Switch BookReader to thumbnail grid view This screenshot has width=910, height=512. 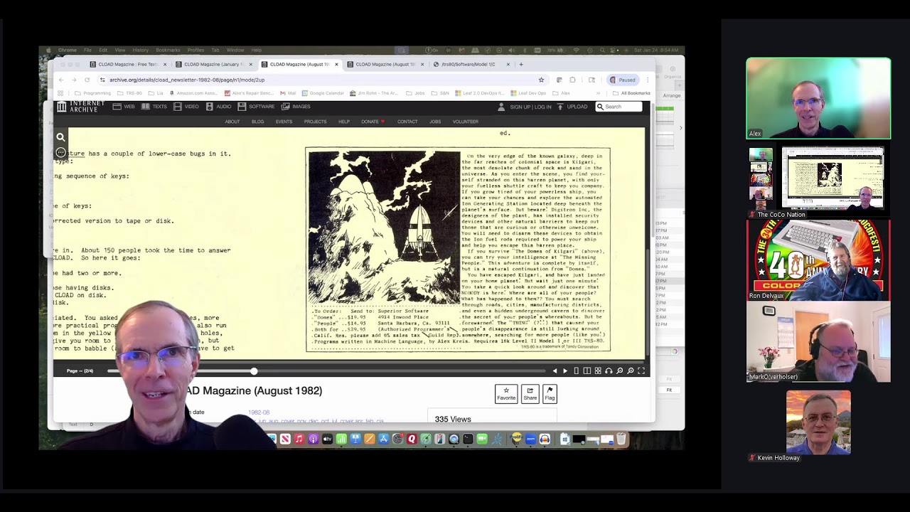click(598, 371)
